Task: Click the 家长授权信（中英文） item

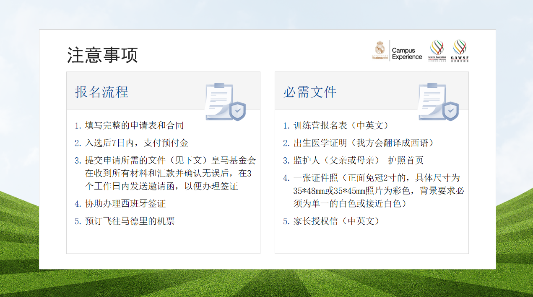Action: point(336,221)
